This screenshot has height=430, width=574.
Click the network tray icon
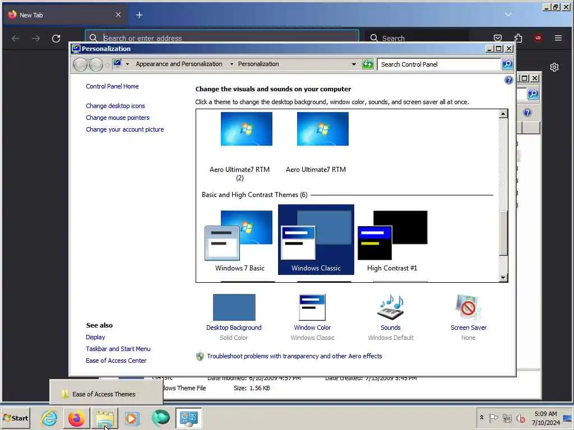point(507,418)
